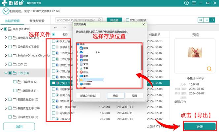Expand 此电脑 chevron in folder dialog
The width and height of the screenshot is (219, 132).
click(x=78, y=84)
